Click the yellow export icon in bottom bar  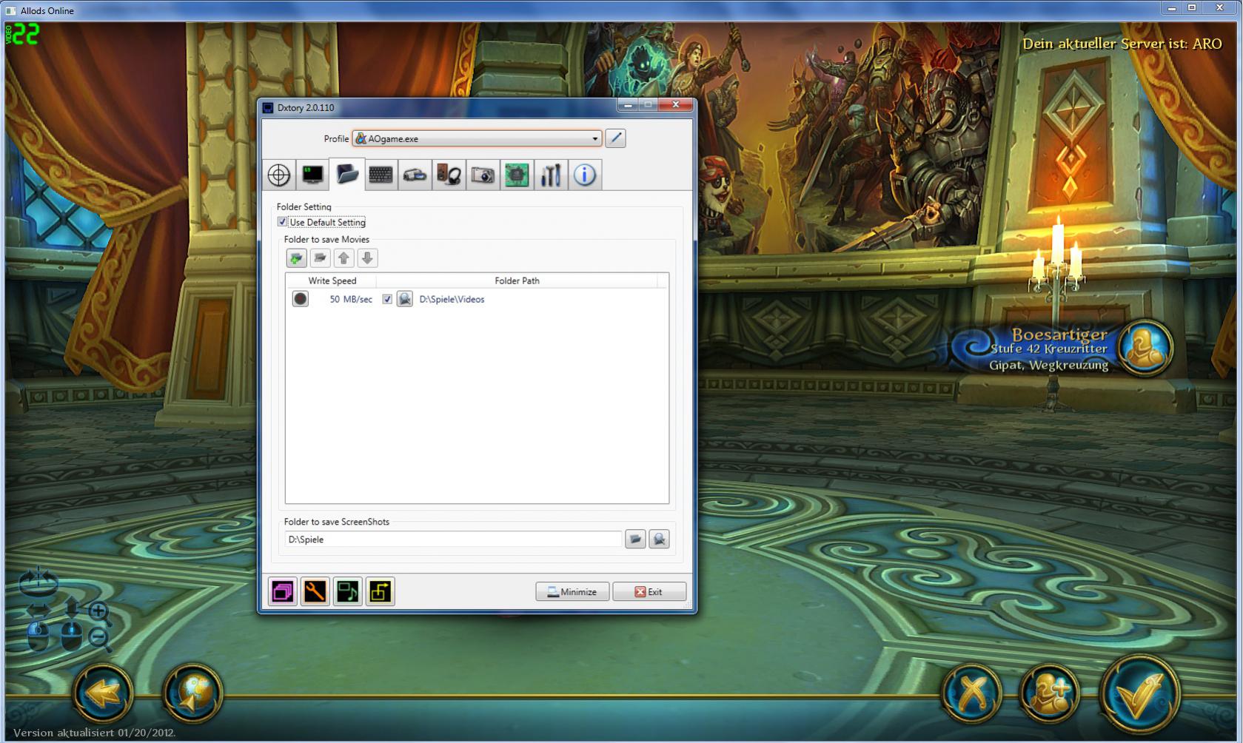[380, 591]
